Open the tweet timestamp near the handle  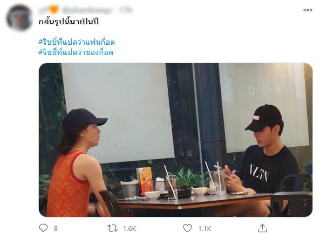(x=125, y=10)
